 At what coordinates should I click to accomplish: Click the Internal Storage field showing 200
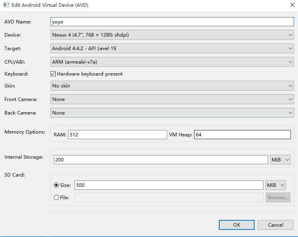(161, 160)
